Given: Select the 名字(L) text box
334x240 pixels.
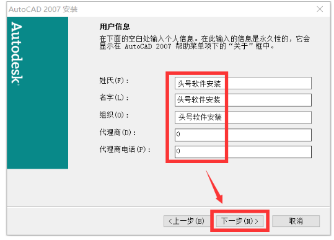Looking at the screenshot, I should click(x=243, y=100).
